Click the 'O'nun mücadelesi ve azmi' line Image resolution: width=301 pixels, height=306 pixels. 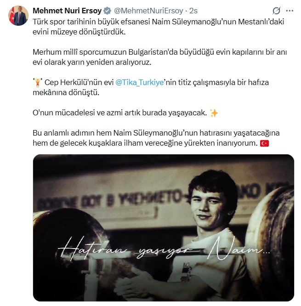(x=119, y=113)
